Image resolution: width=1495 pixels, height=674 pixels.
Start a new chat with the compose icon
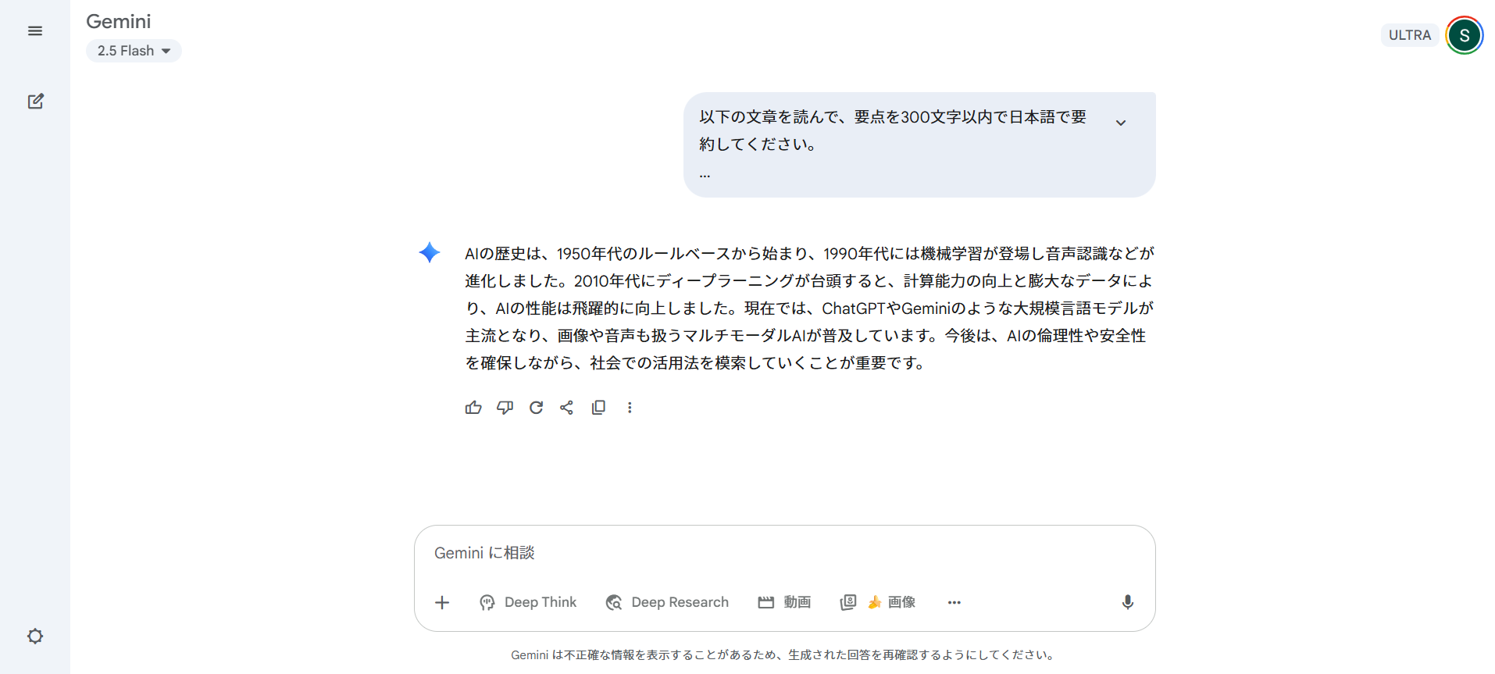tap(35, 101)
